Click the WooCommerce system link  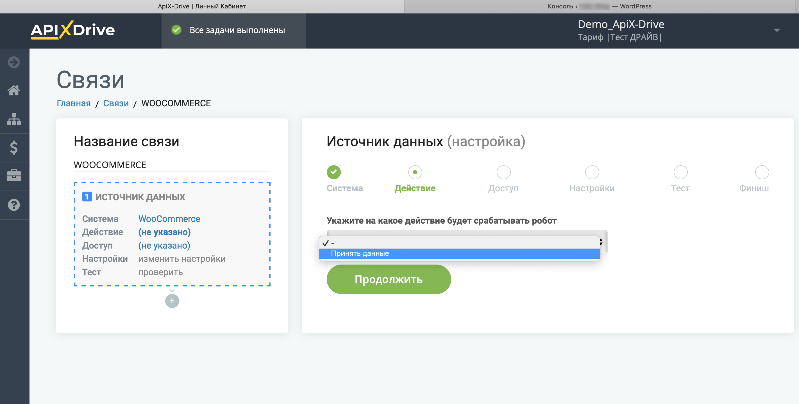point(169,219)
